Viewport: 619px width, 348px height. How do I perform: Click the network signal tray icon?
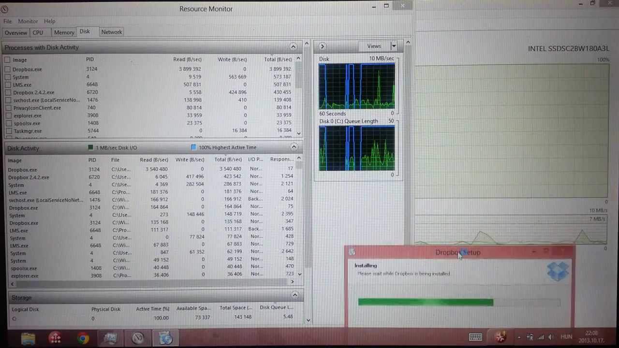(541, 337)
